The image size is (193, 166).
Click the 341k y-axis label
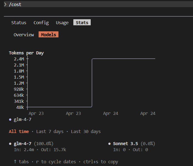pyautogui.click(x=19, y=101)
